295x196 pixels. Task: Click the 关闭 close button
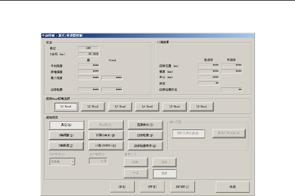click(x=232, y=187)
